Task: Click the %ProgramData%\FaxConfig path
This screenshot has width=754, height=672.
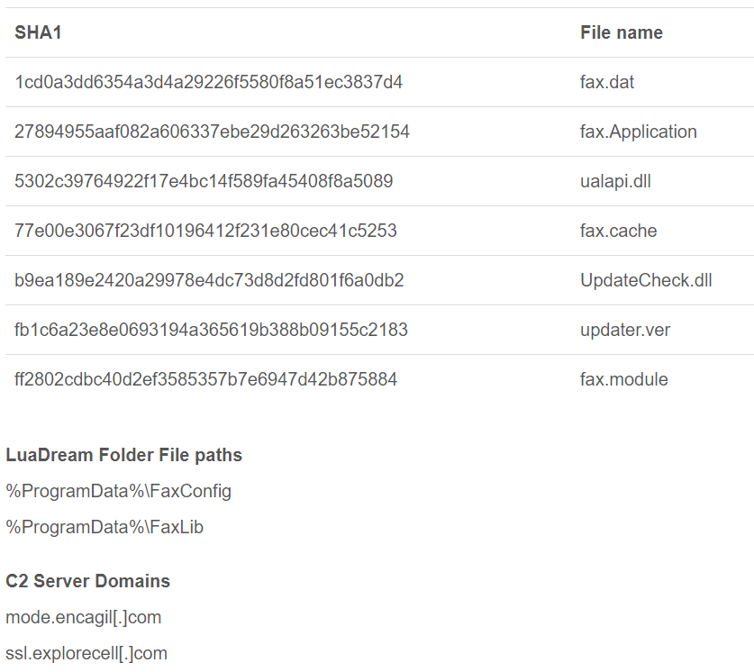Action: (x=118, y=492)
